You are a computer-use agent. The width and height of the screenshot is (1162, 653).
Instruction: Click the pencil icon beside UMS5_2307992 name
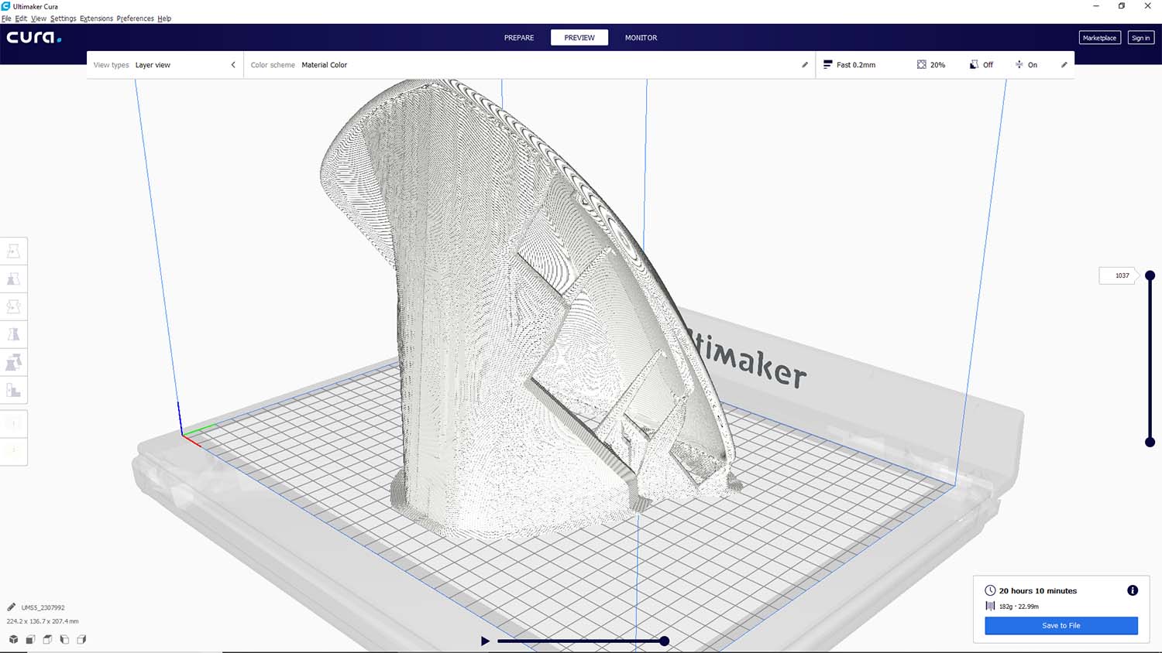pyautogui.click(x=12, y=607)
